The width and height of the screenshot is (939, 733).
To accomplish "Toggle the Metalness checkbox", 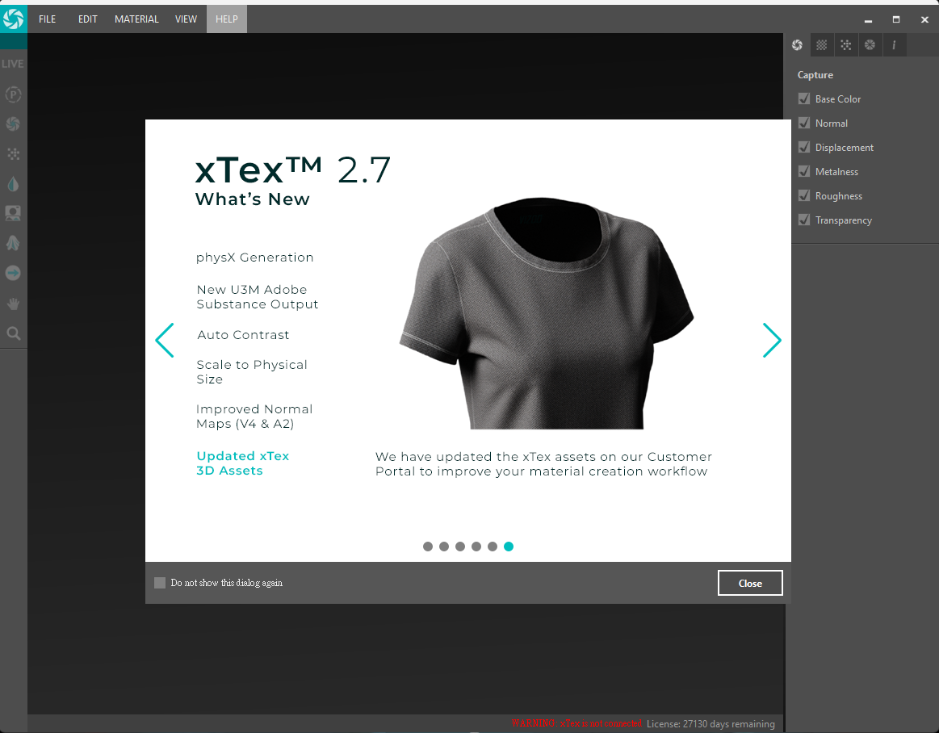I will [804, 171].
